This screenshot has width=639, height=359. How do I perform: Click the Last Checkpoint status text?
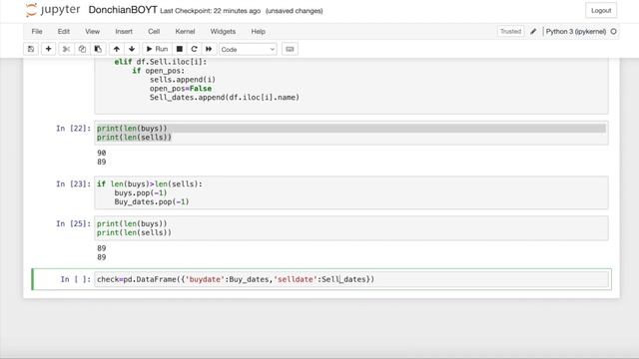click(211, 11)
